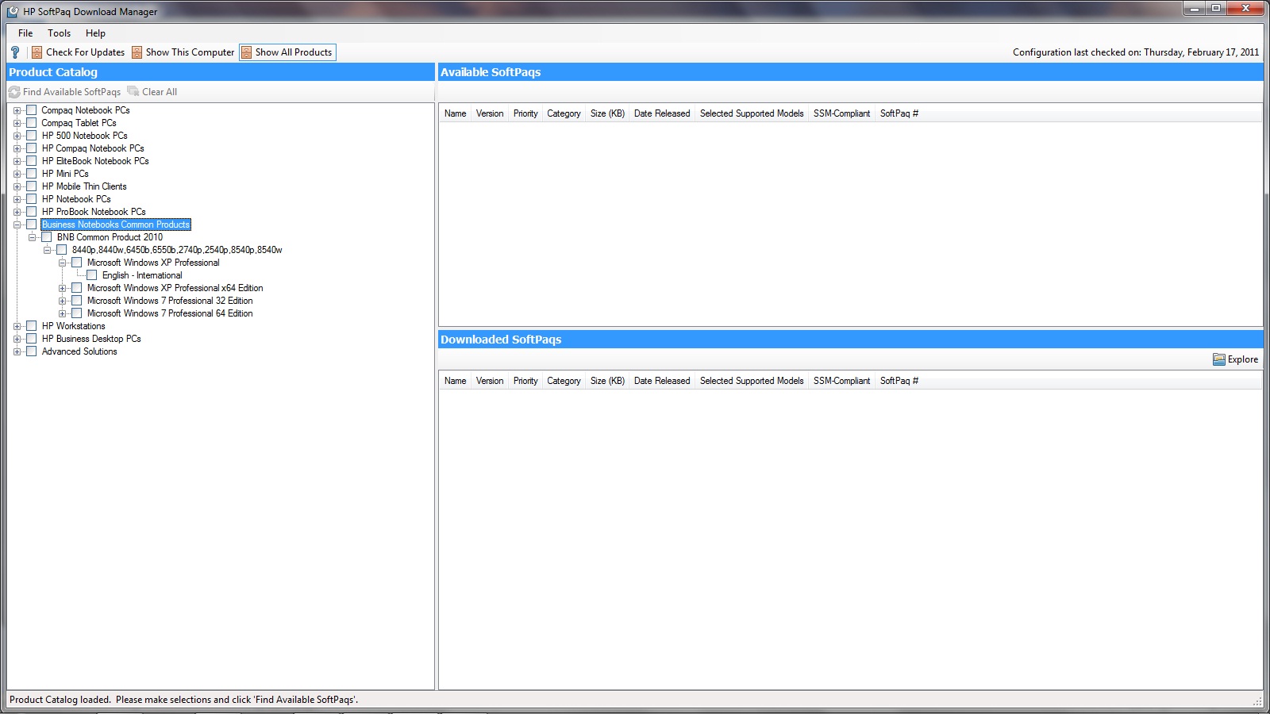The width and height of the screenshot is (1270, 714).
Task: Select the HP Mini PCs tree item
Action: 65,174
